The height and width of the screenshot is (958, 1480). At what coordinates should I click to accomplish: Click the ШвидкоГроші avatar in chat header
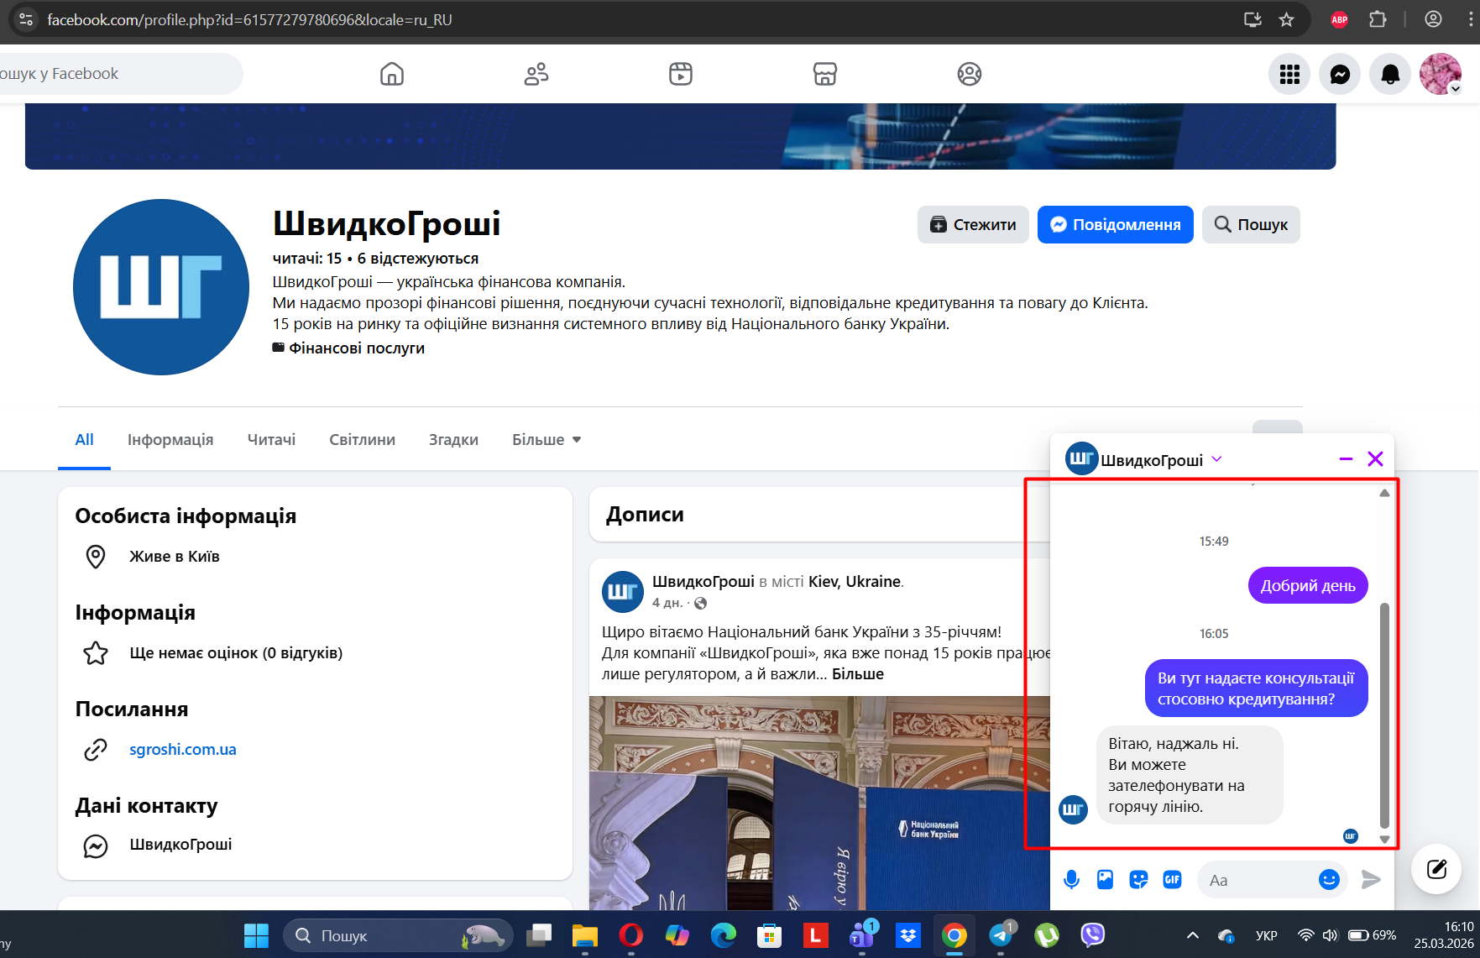tap(1081, 458)
